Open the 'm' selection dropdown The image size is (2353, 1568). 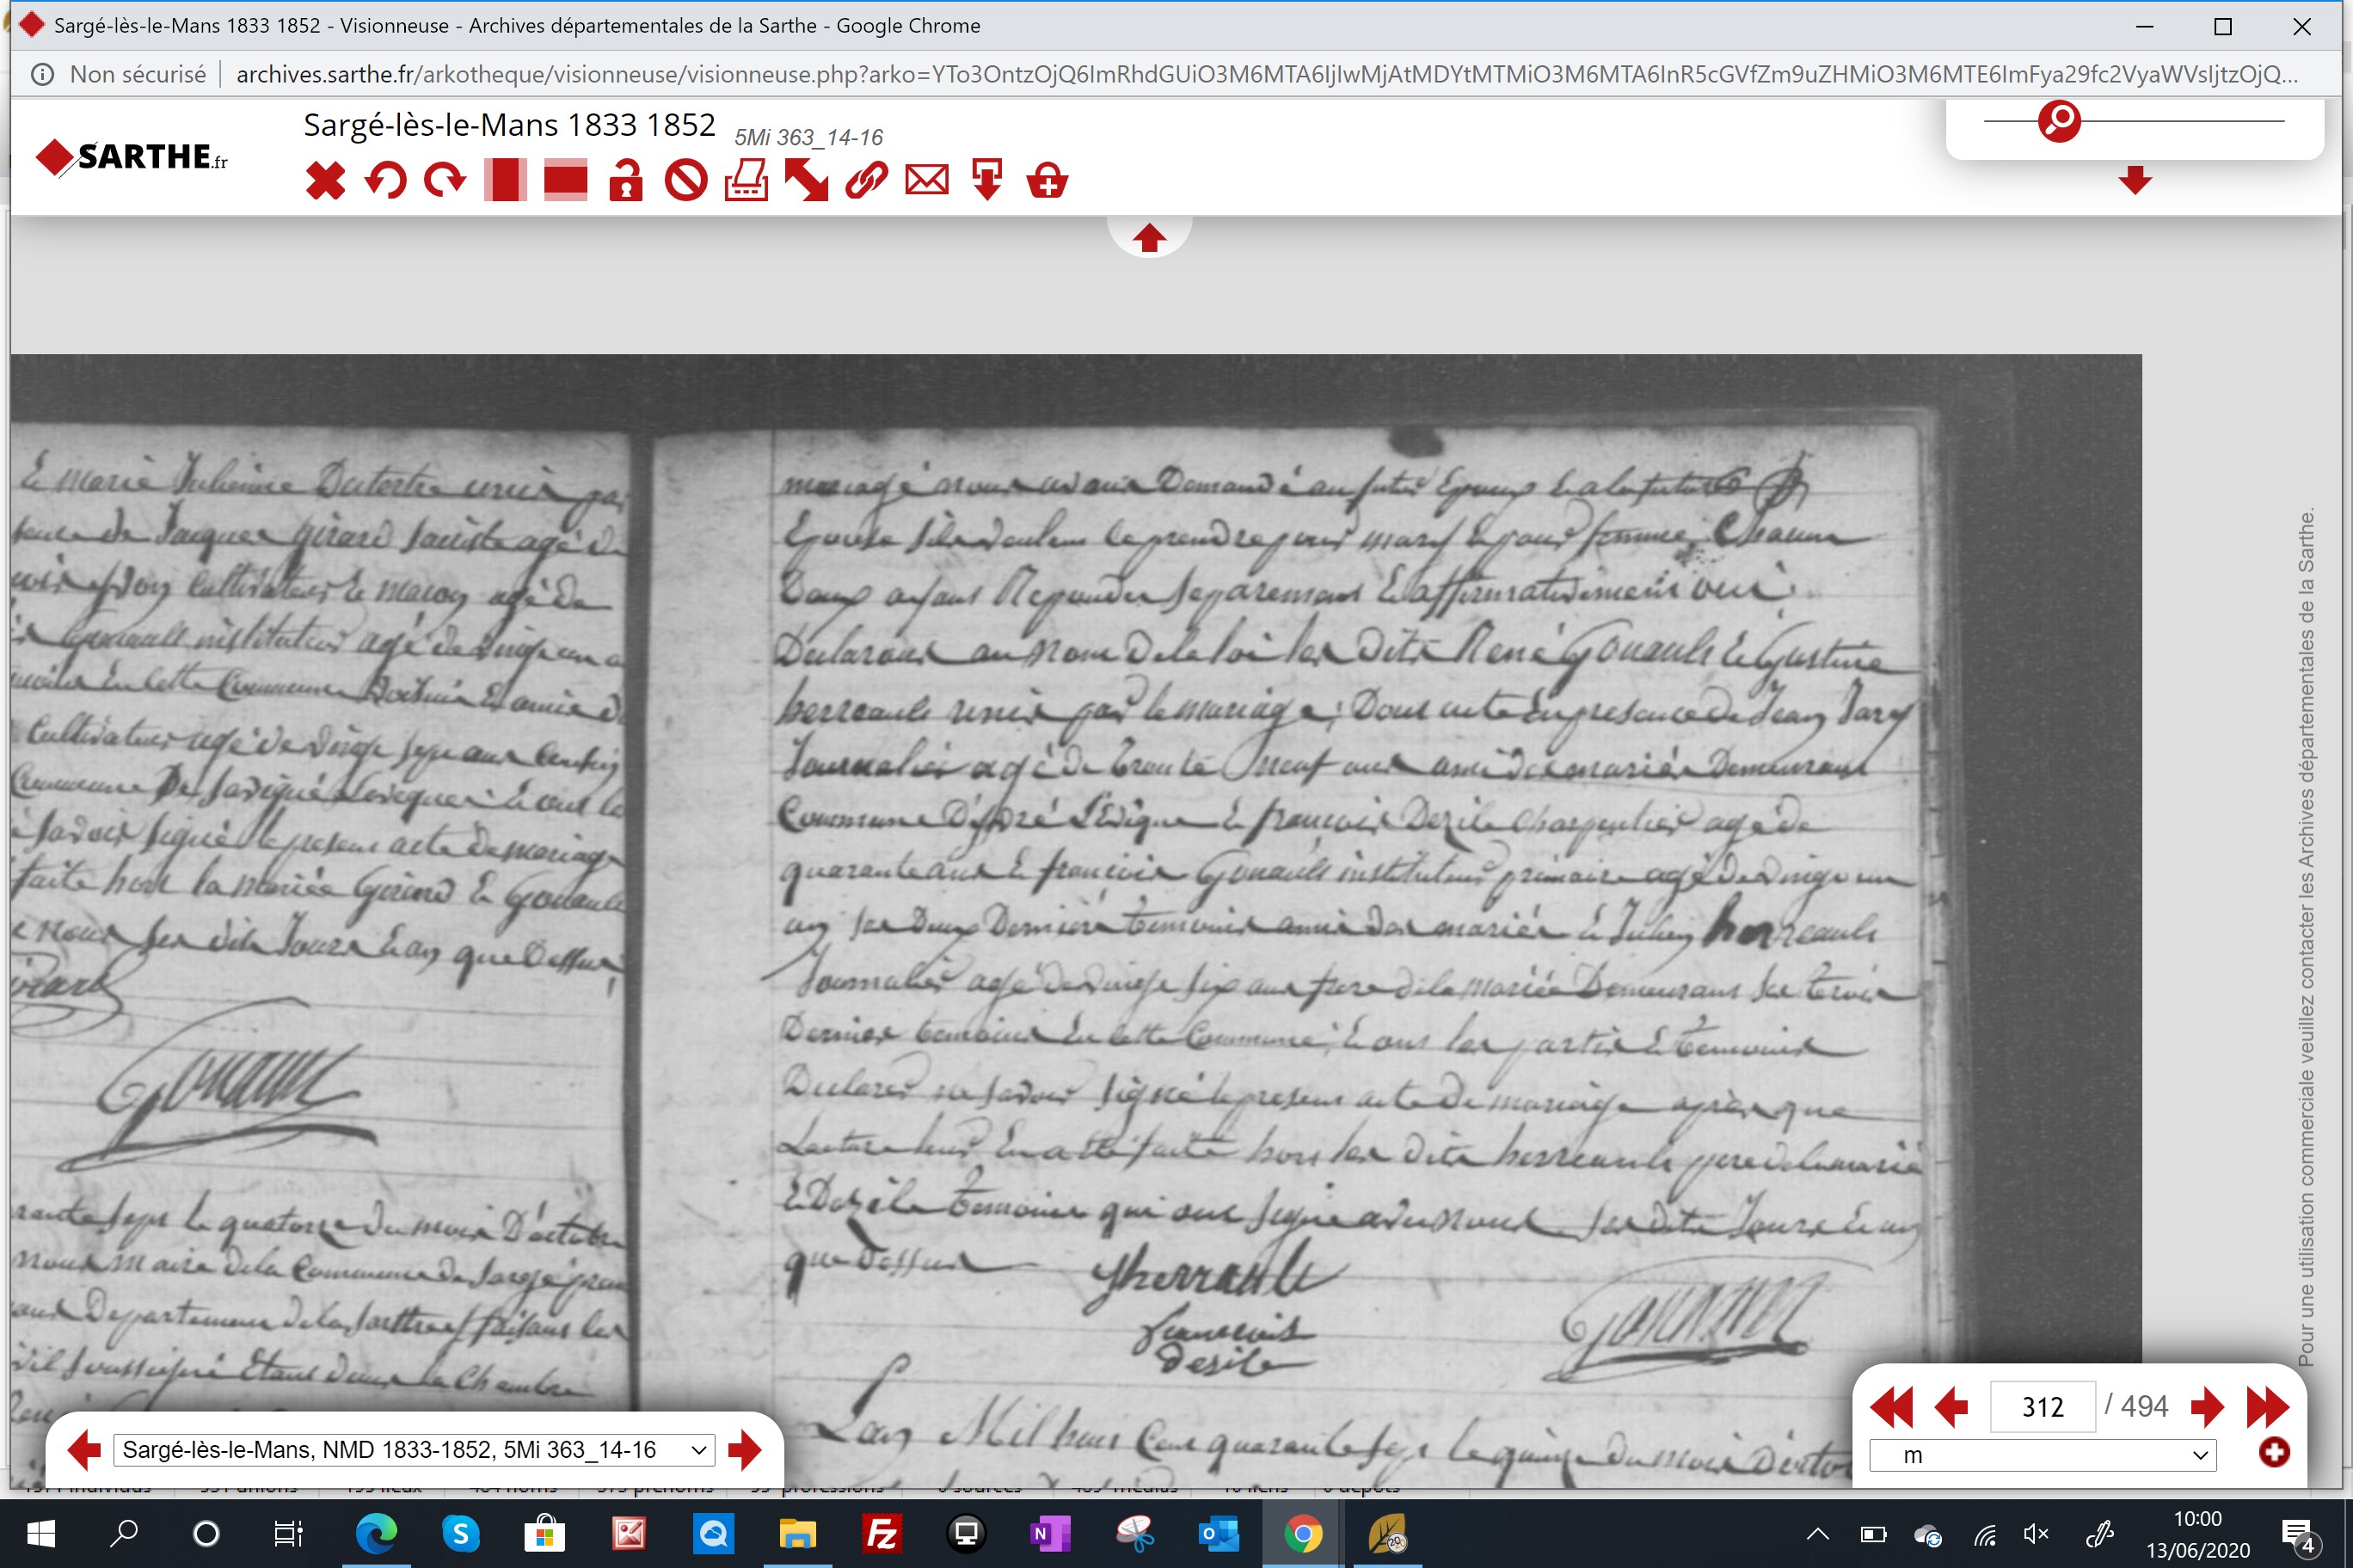(2043, 1456)
